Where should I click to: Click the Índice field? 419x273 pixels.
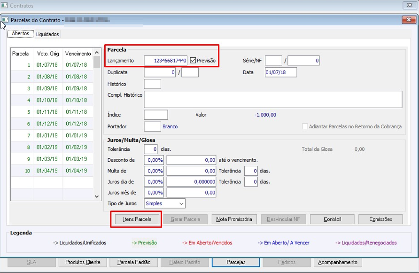156,115
